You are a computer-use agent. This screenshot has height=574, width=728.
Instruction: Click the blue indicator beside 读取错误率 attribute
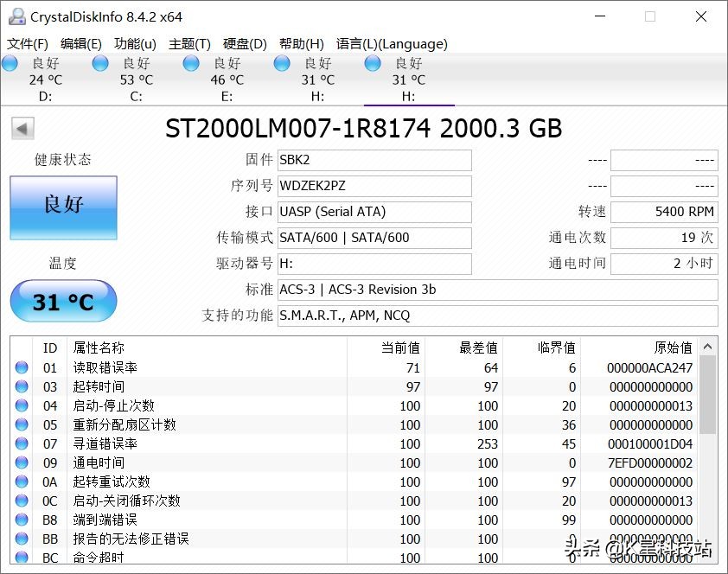coord(22,367)
